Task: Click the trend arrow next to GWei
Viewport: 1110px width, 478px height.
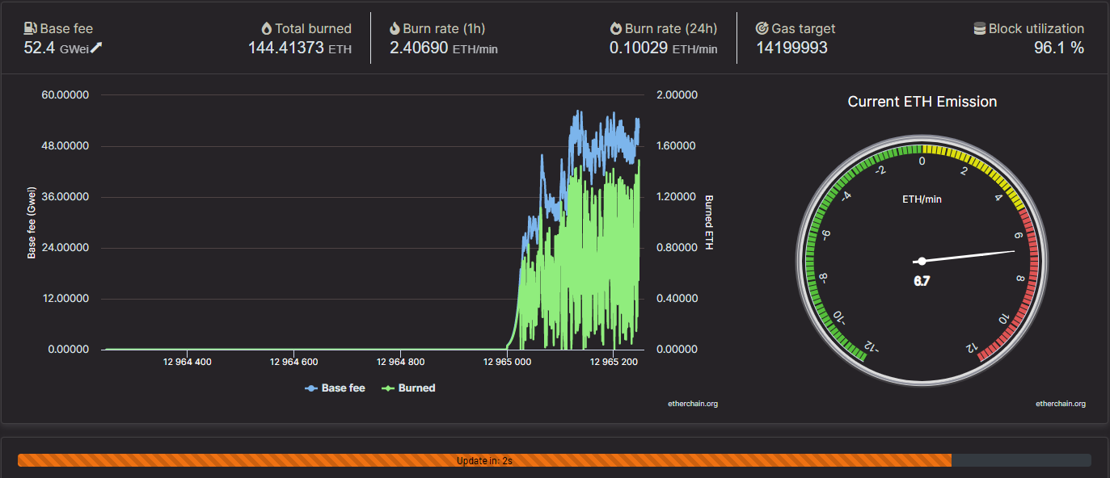Action: tap(96, 48)
